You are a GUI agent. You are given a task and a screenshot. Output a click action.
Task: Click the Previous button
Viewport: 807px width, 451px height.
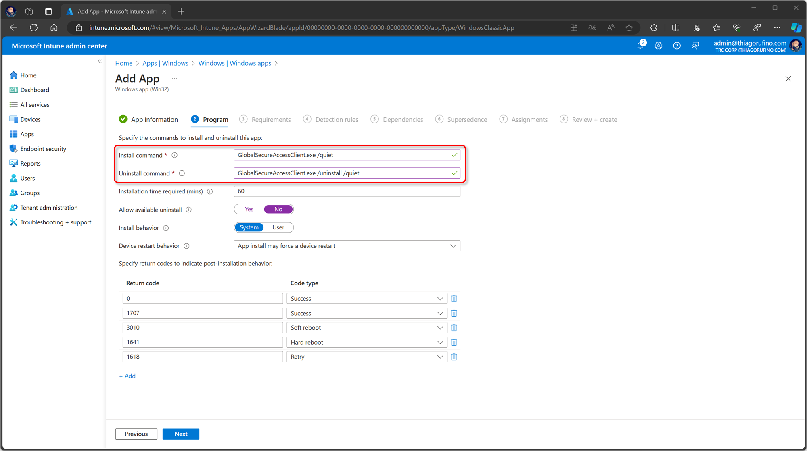click(x=136, y=434)
